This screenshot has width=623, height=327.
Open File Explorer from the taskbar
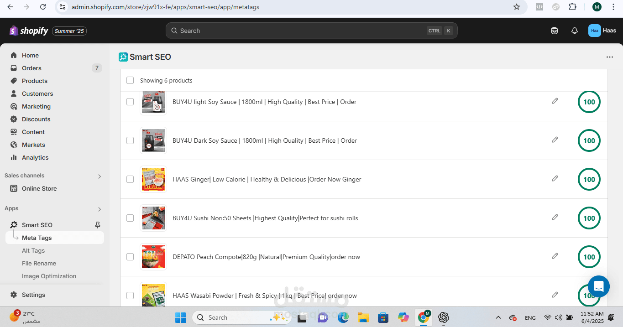point(363,317)
